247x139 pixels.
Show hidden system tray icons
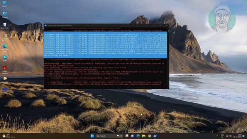[x=217, y=136]
